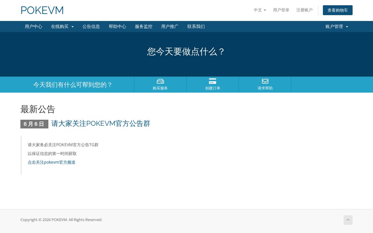Click the 查看购物车 button

coord(338,10)
